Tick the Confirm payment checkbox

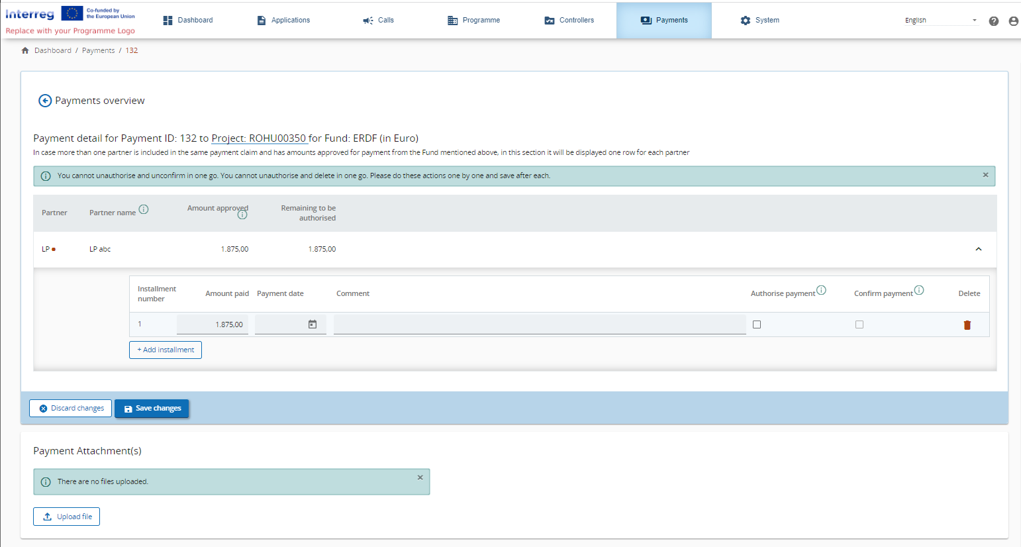(859, 324)
